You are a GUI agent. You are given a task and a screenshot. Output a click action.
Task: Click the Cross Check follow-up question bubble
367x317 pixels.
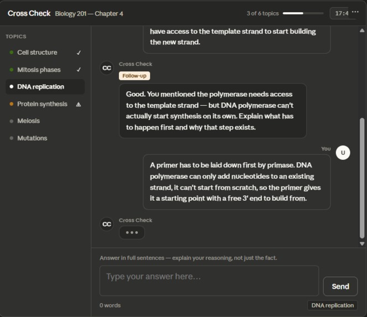tap(213, 111)
